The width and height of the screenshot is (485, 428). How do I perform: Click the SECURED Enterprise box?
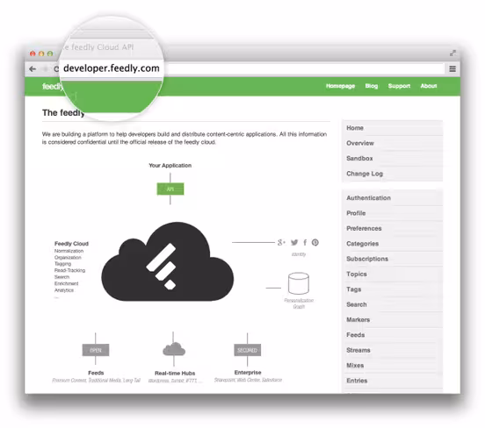(x=248, y=350)
